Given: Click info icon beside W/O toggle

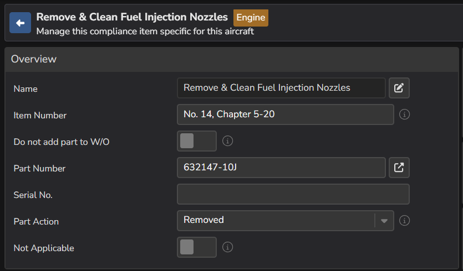Looking at the screenshot, I should click(227, 141).
